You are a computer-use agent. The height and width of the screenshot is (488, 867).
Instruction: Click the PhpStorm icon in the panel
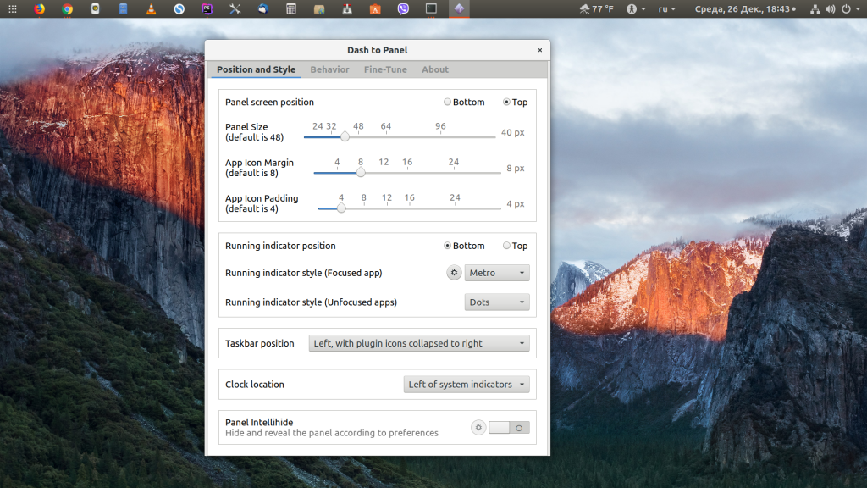[x=207, y=9]
